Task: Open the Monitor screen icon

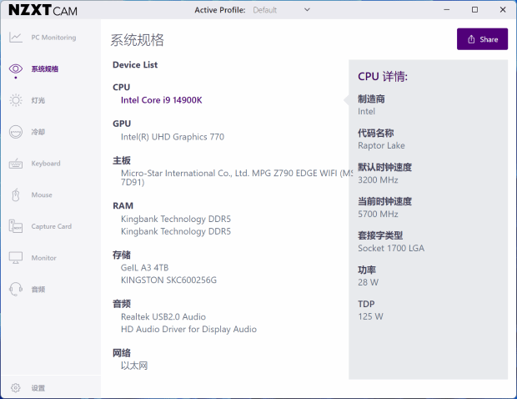Action: tap(16, 258)
